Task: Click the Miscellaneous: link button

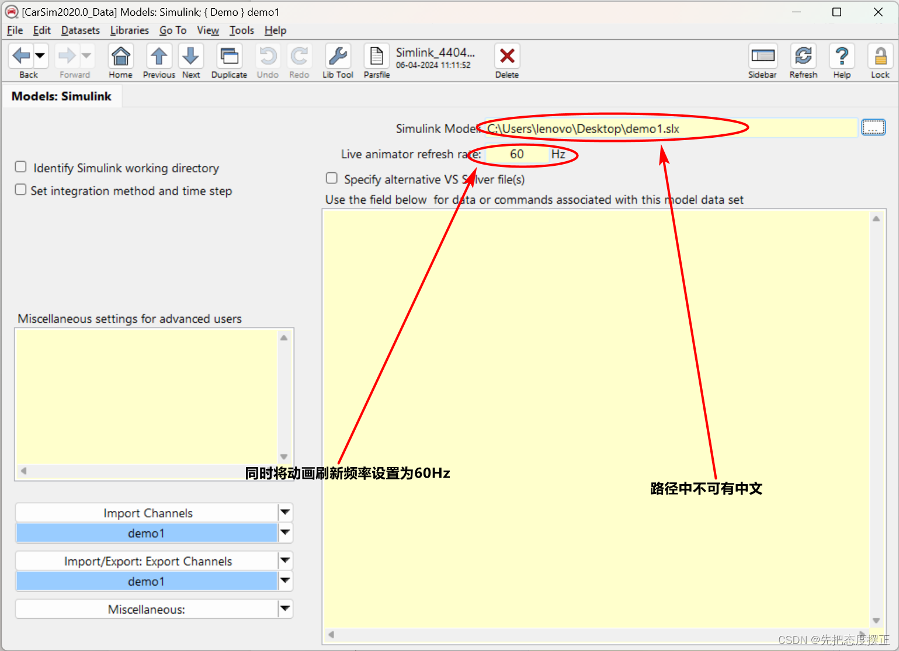Action: (147, 609)
